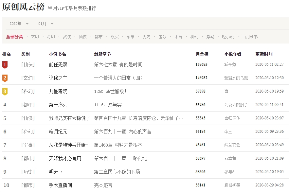Select the 全部分类 category filter
Viewport: 289px width, 193px height.
(x=14, y=37)
